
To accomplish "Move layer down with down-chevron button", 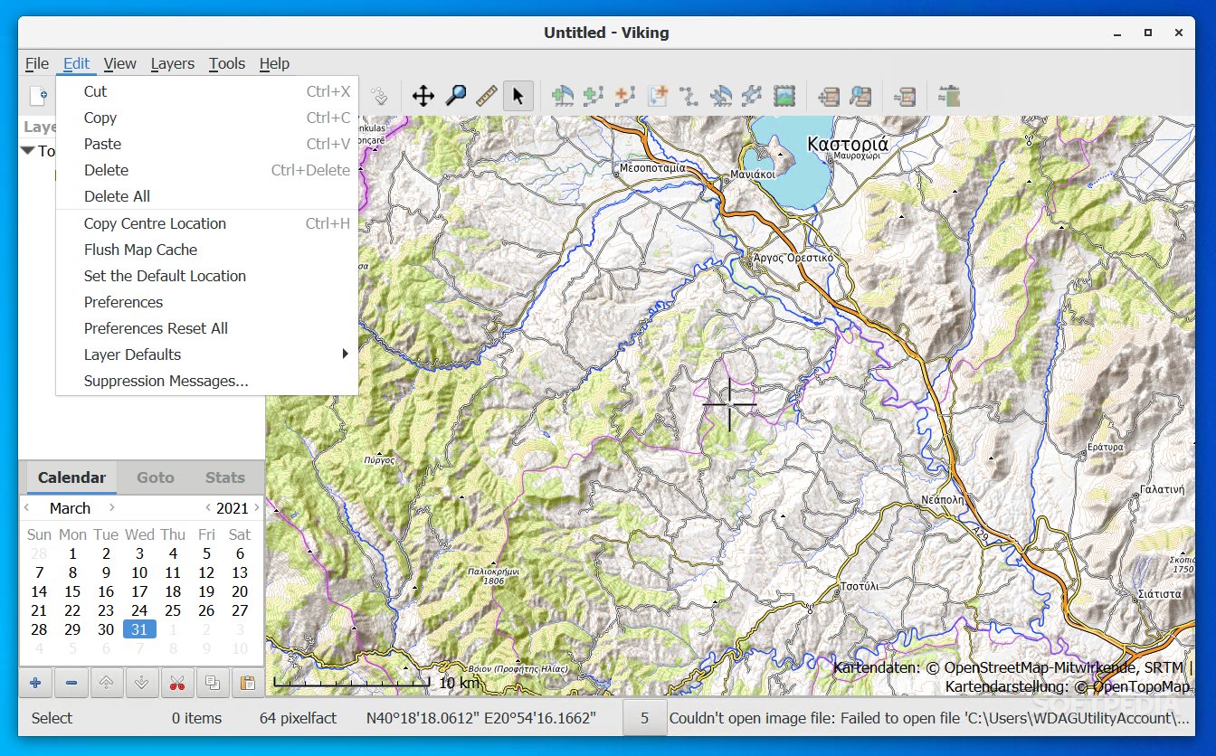I will pyautogui.click(x=141, y=683).
